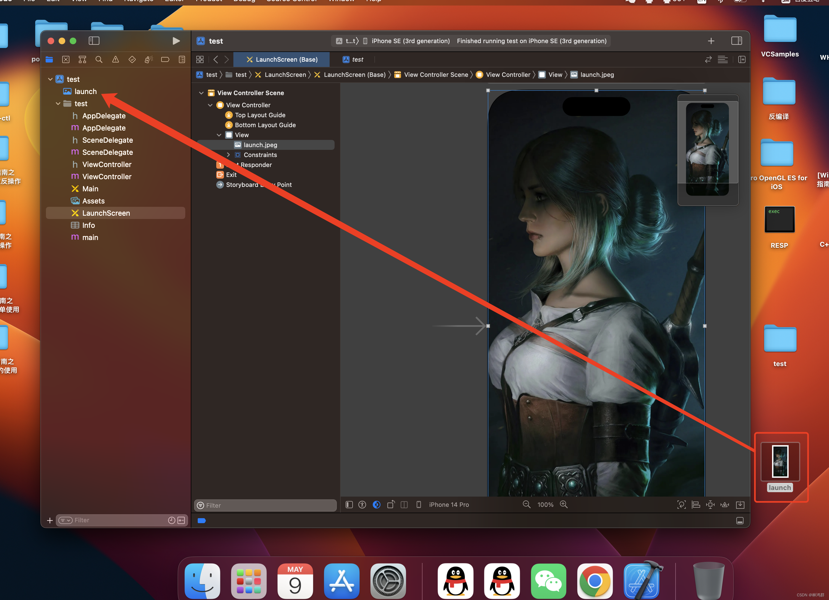Collapse the test group folder
829x600 pixels.
pyautogui.click(x=58, y=104)
